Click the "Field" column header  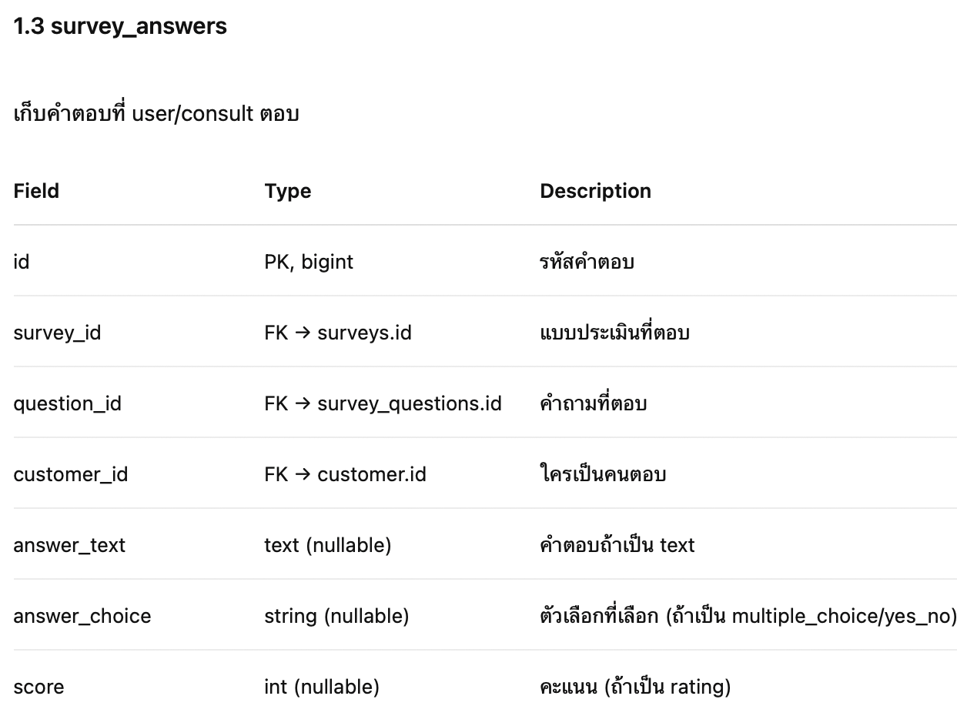[36, 191]
